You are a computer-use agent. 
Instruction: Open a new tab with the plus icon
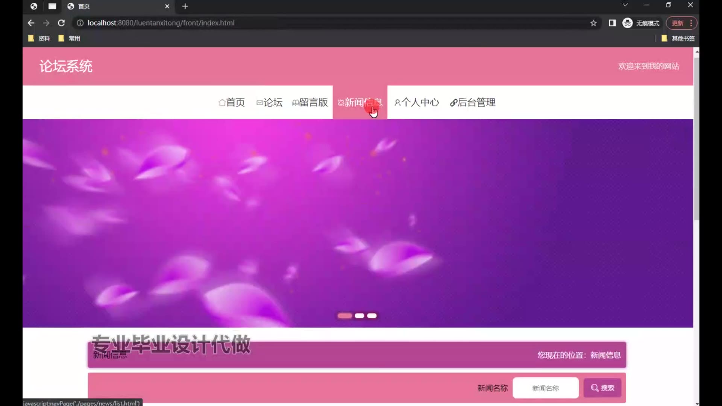tap(185, 6)
